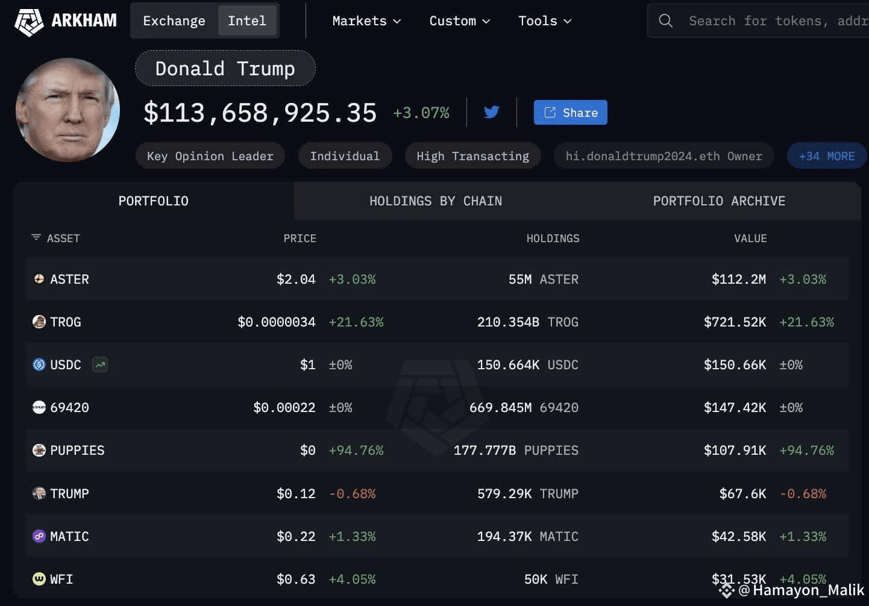
Task: Click the 177.777B PUPPIES holdings cell
Action: click(x=516, y=450)
